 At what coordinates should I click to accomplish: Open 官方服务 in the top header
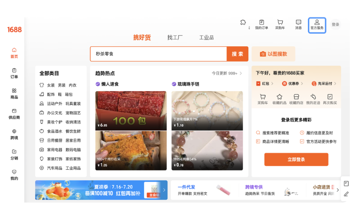pyautogui.click(x=317, y=25)
